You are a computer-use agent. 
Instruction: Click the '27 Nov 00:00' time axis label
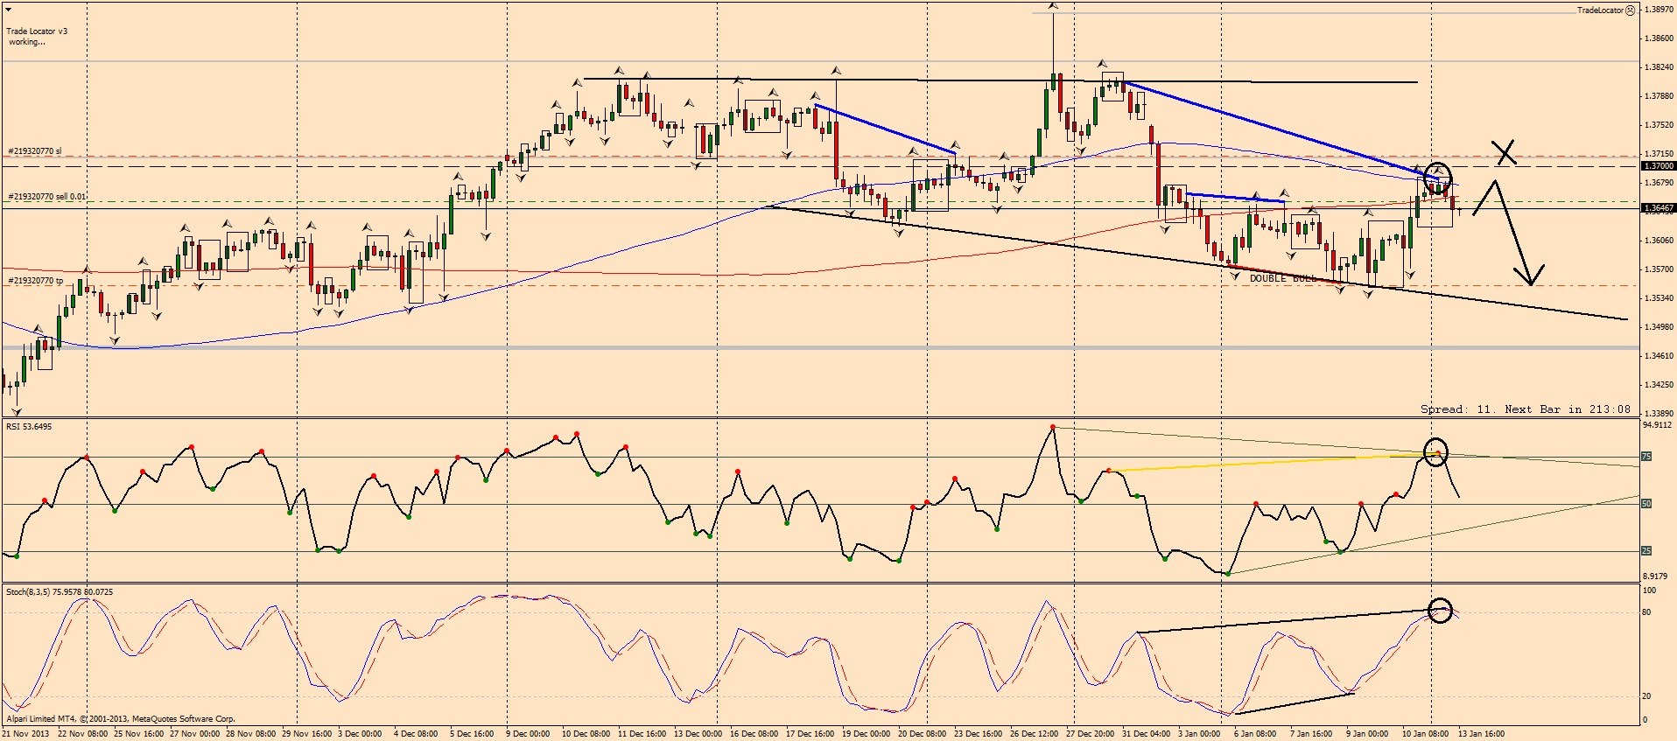pyautogui.click(x=195, y=734)
